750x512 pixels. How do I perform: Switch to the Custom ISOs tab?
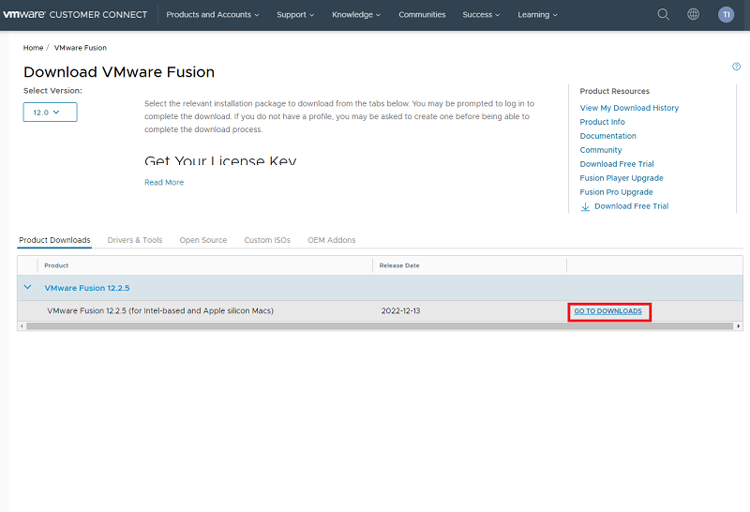(x=267, y=240)
